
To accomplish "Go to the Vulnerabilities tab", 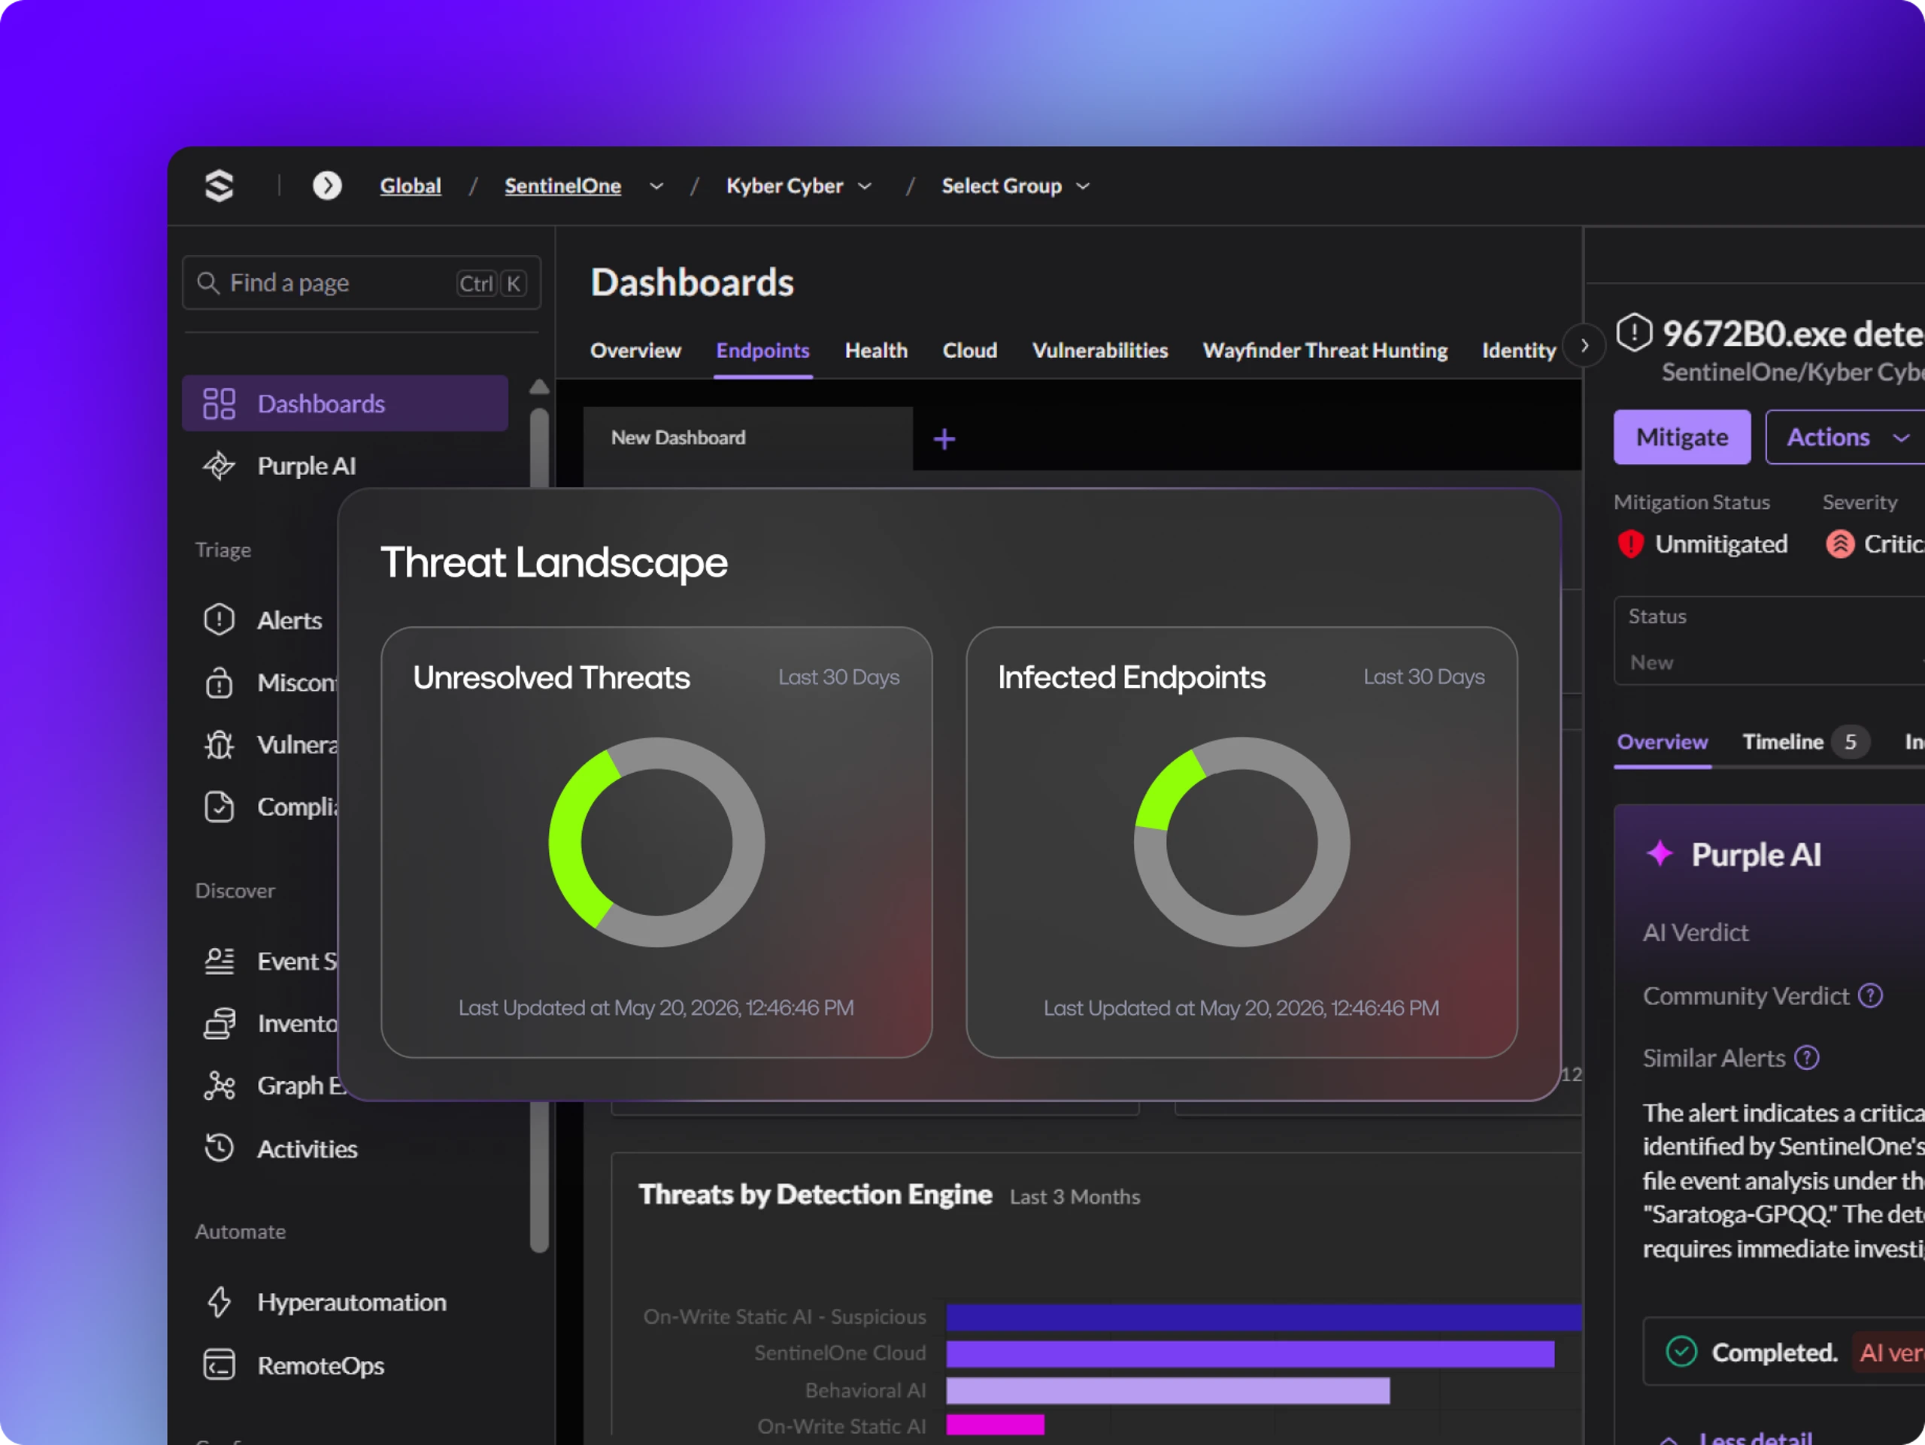I will pos(1100,350).
